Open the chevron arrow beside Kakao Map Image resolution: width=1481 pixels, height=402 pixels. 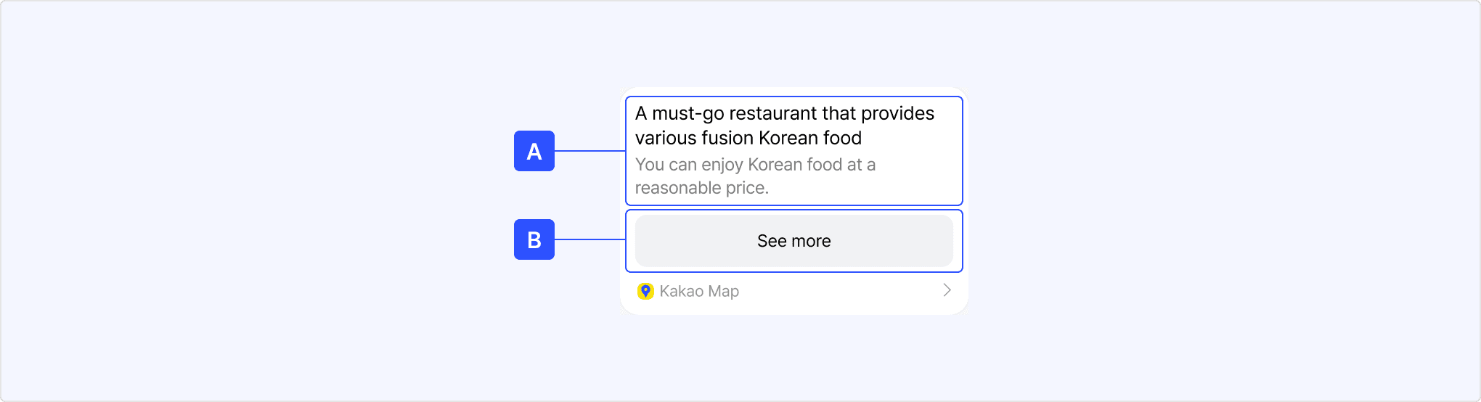coord(947,290)
